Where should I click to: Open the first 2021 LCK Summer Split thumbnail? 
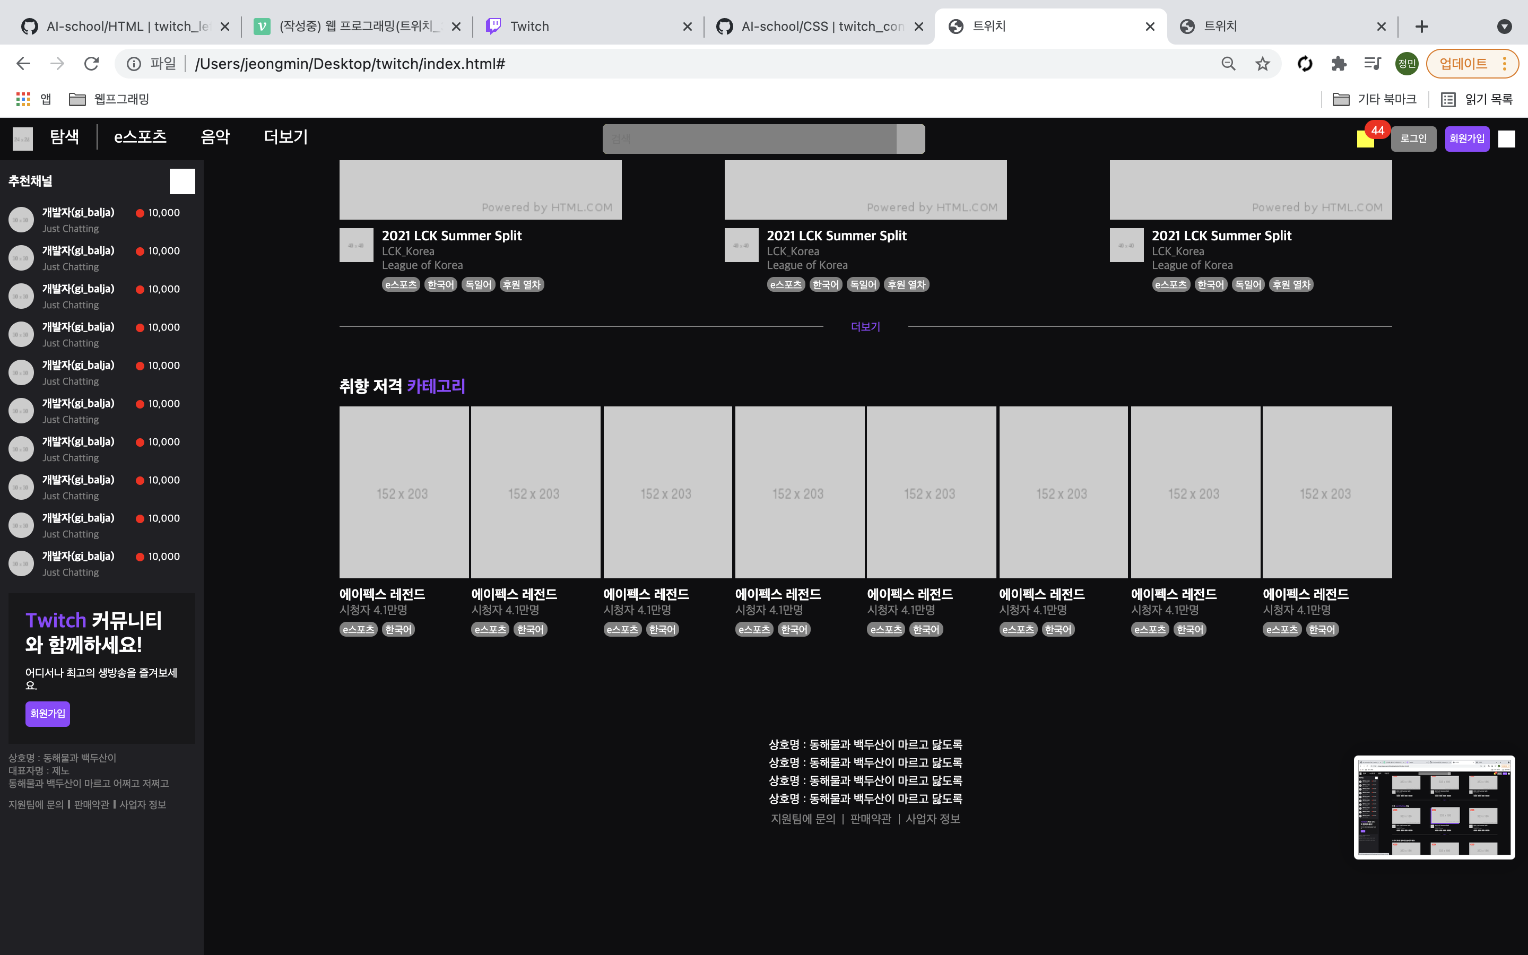click(x=481, y=189)
